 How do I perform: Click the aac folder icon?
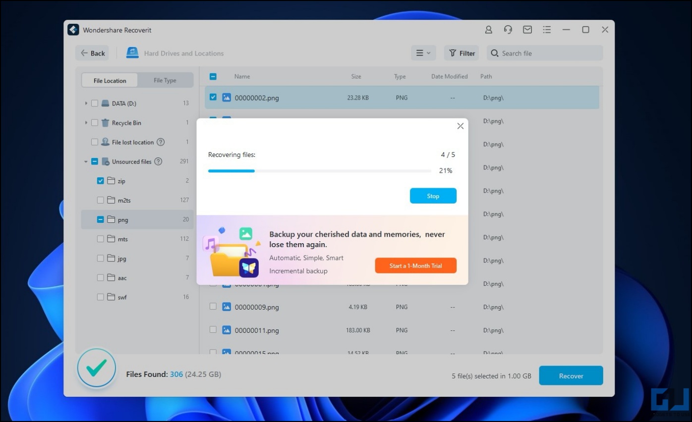point(111,277)
